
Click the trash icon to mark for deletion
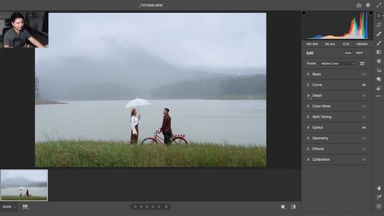point(166,206)
